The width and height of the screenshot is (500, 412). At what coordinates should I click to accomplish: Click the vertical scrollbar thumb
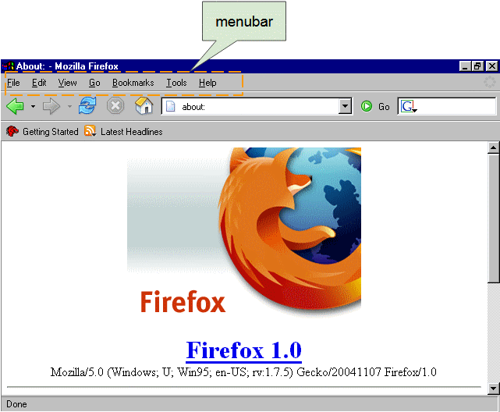[x=493, y=218]
